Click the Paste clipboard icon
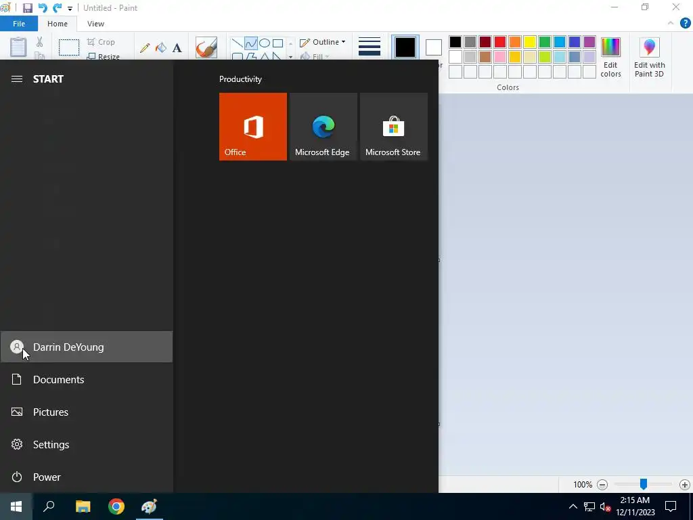The image size is (693, 520). click(x=18, y=47)
